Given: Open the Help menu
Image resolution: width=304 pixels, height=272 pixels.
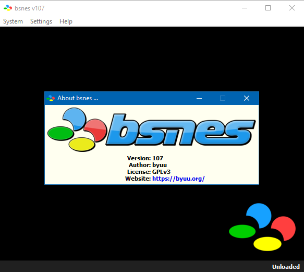Looking at the screenshot, I should (66, 21).
